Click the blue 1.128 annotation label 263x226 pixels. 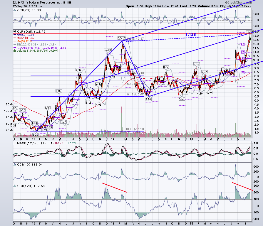point(191,34)
